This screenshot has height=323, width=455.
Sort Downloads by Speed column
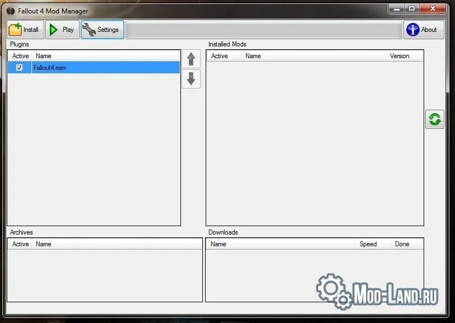(x=373, y=244)
